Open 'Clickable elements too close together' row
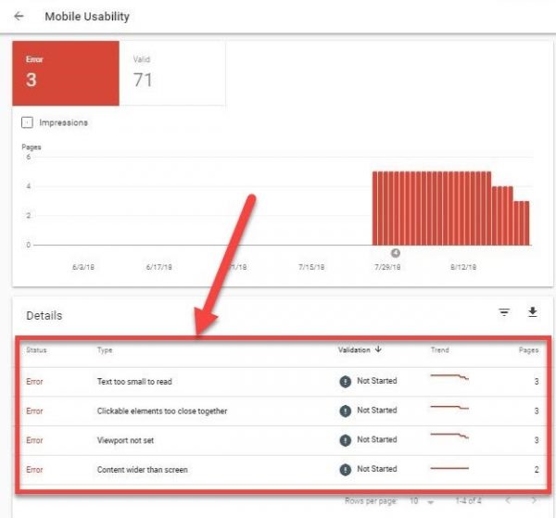The width and height of the screenshot is (556, 518). (x=283, y=411)
